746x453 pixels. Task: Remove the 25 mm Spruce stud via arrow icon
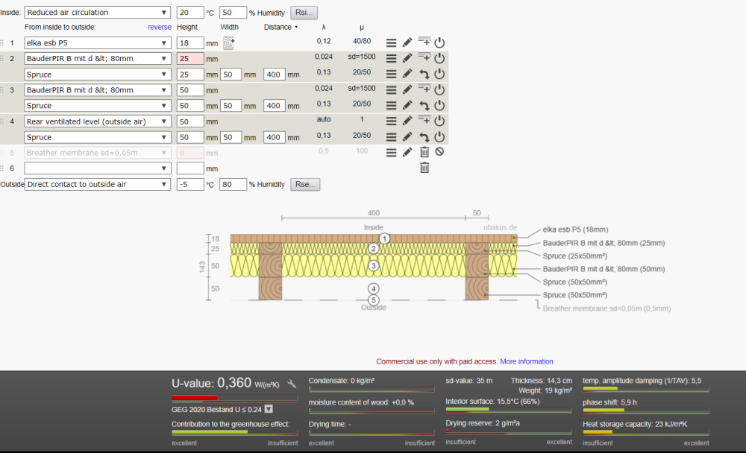424,75
